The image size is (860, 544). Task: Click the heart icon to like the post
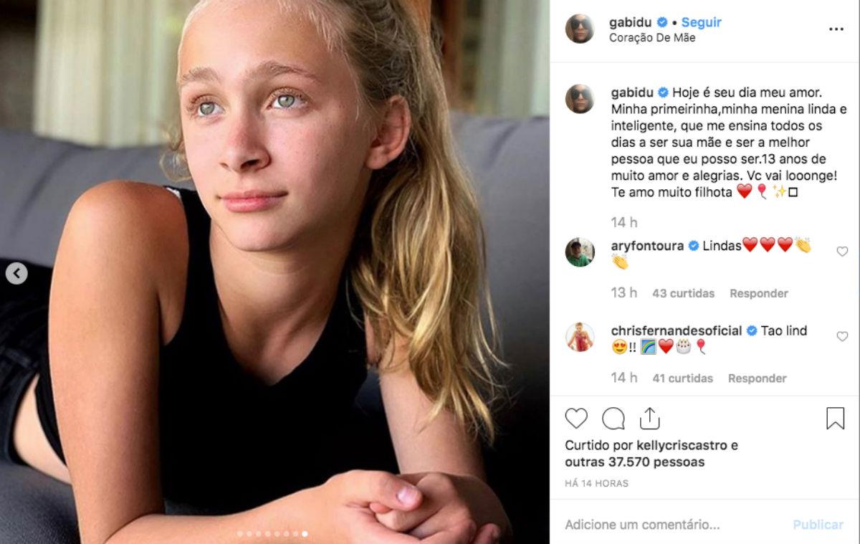[576, 419]
